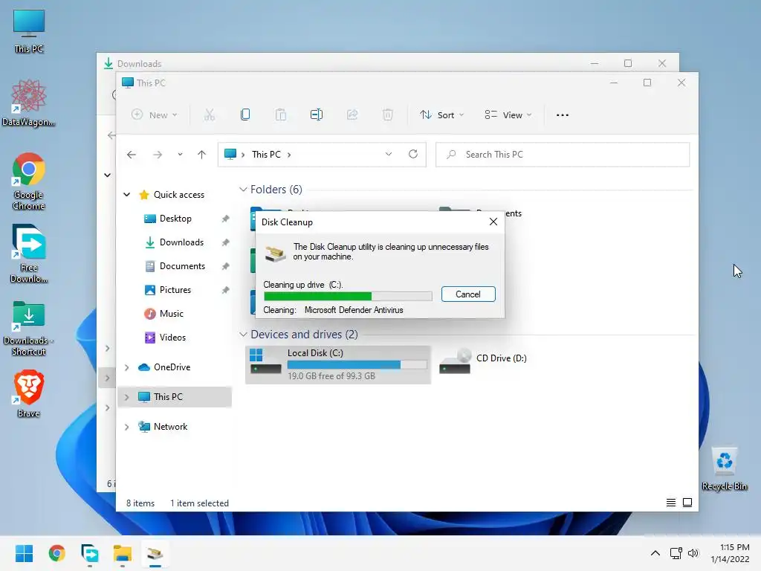
Task: Click the Cut scissors icon
Action: 209,115
